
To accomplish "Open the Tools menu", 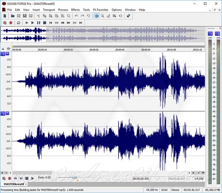I will 86,10.
